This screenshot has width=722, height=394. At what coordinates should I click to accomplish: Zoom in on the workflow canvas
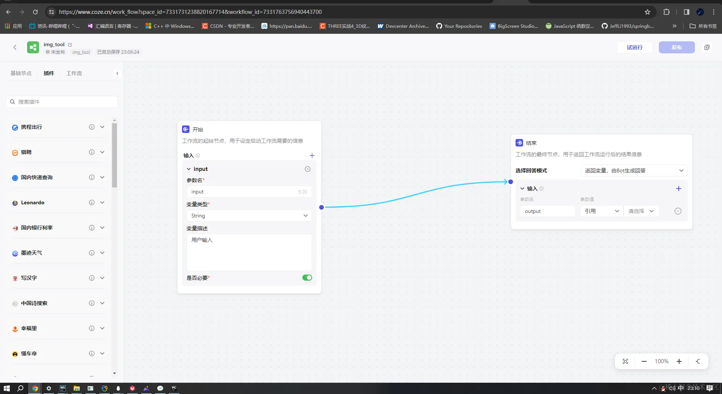pos(679,361)
